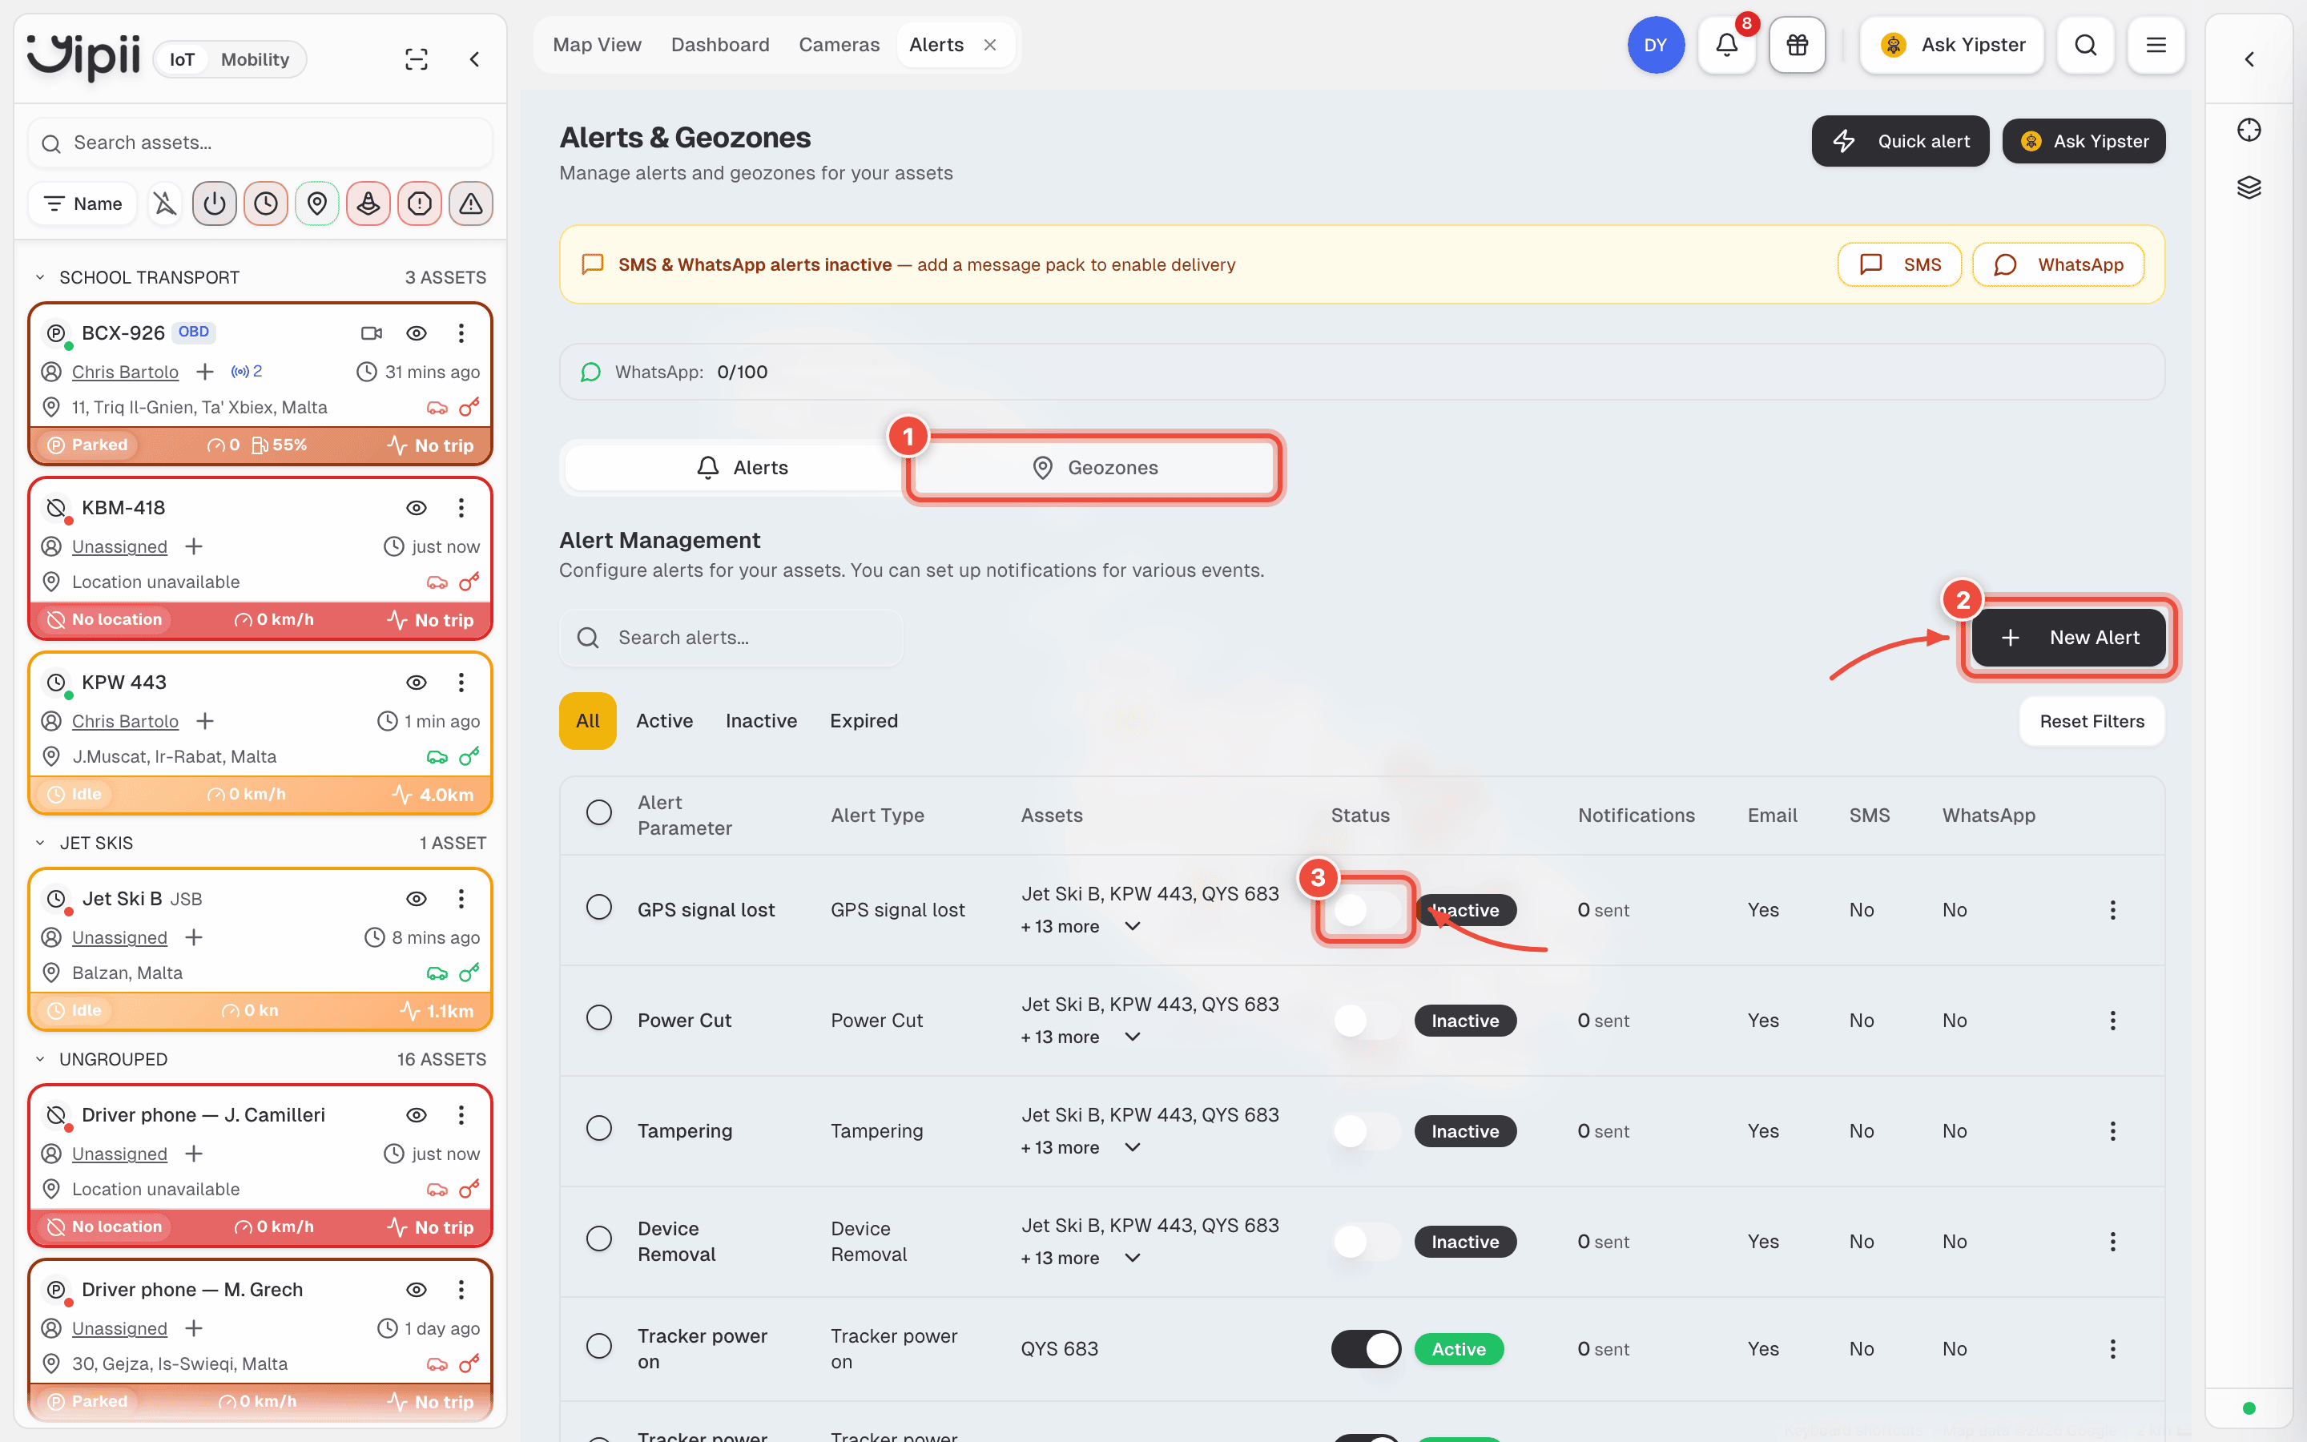Toggle the triangle warning filter icon
The image size is (2307, 1442).
tap(471, 203)
